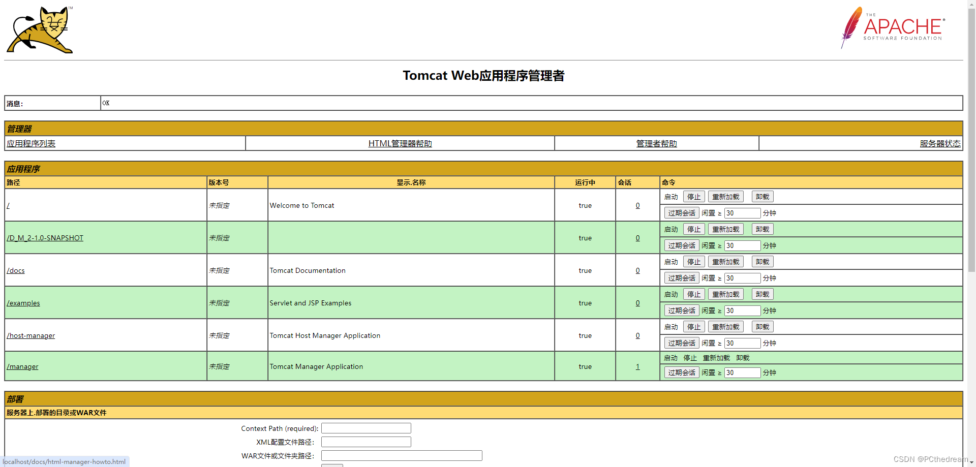The width and height of the screenshot is (976, 467).
Task: Click 过期会话 button for root / app
Action: click(682, 213)
